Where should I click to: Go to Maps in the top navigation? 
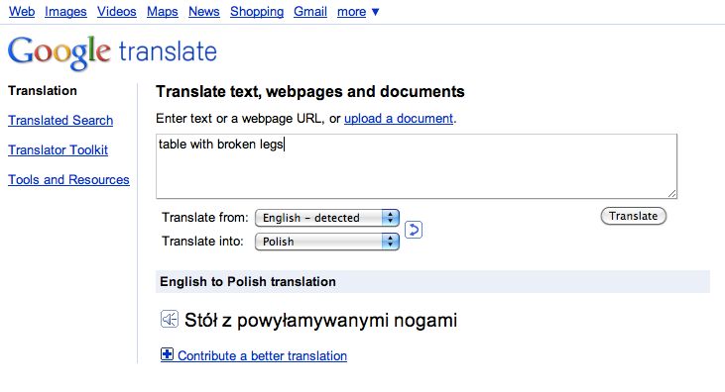[163, 12]
